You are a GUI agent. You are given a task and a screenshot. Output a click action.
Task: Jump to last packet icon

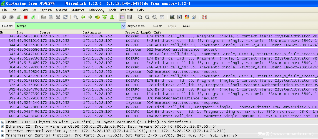point(112,17)
